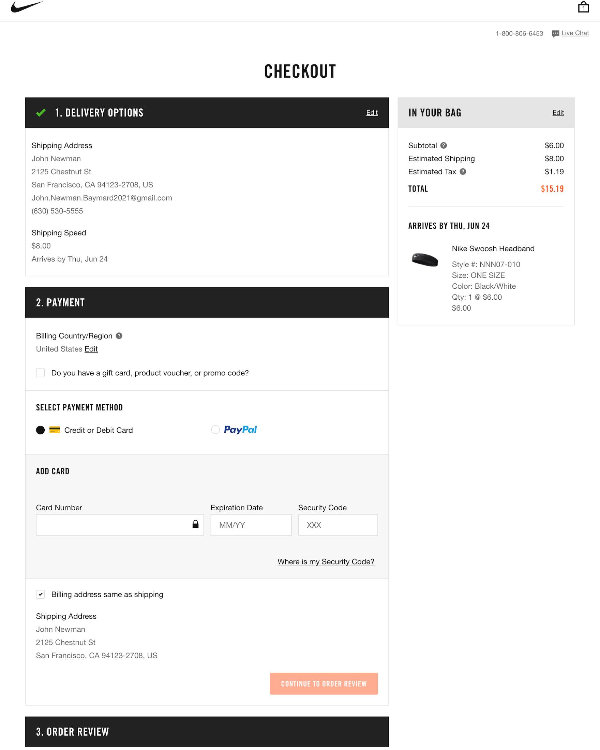Screen dimensions: 600x750
Task: Click the Billing Country/Region help icon
Action: (119, 336)
